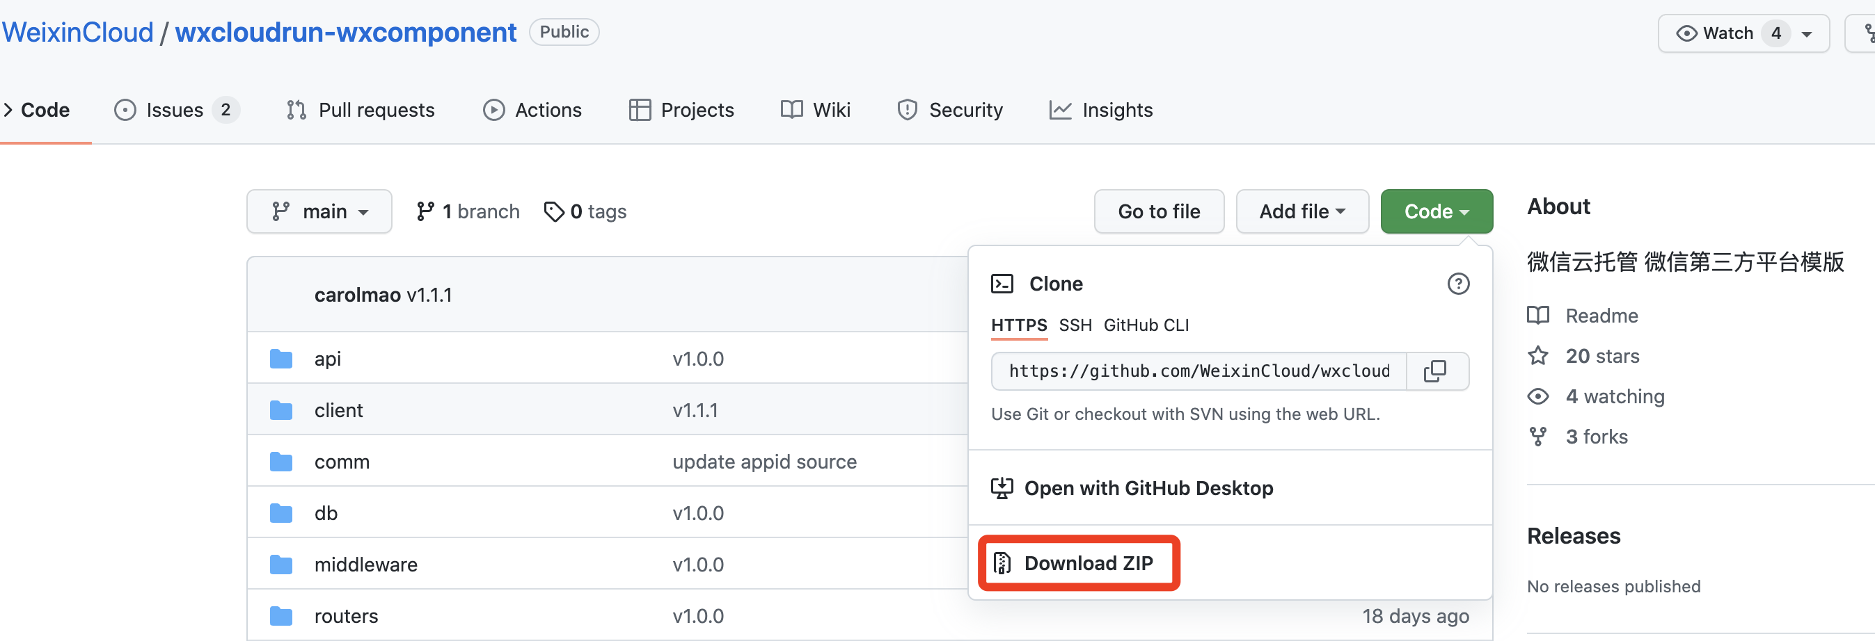Click the terminal icon beside Clone
The image size is (1875, 641).
(1002, 284)
